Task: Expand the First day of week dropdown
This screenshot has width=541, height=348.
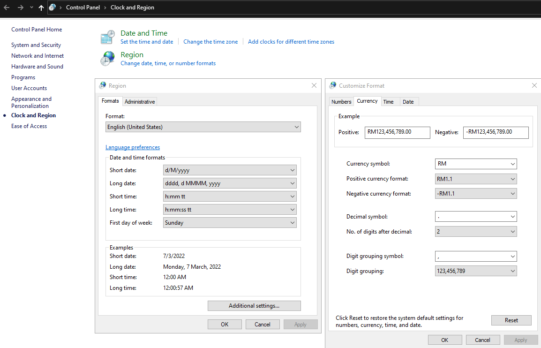Action: (229, 223)
